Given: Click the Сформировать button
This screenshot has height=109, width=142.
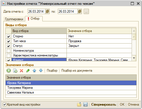Looking at the screenshot, I should (104, 105).
